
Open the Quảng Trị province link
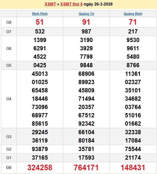(86, 14)
